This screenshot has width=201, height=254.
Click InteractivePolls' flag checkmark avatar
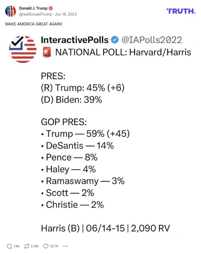coord(23,49)
